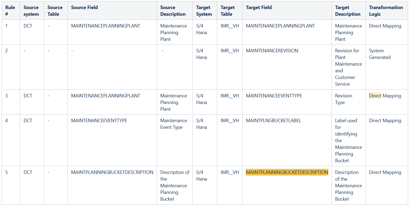The width and height of the screenshot is (411, 207).
Task: Click the "Source Field" column header
Action: (84, 7)
